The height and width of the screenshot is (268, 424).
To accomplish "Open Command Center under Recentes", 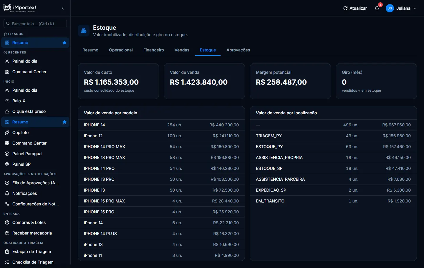I will coord(35,72).
